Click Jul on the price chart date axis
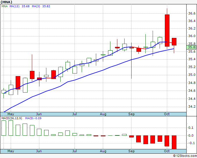This screenshot has height=158, width=197. click(74, 114)
